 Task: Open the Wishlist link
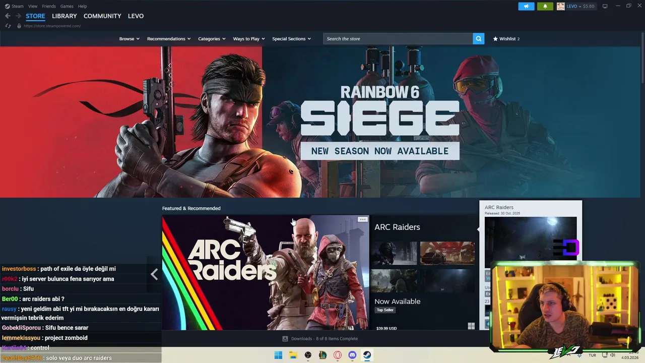click(x=506, y=39)
